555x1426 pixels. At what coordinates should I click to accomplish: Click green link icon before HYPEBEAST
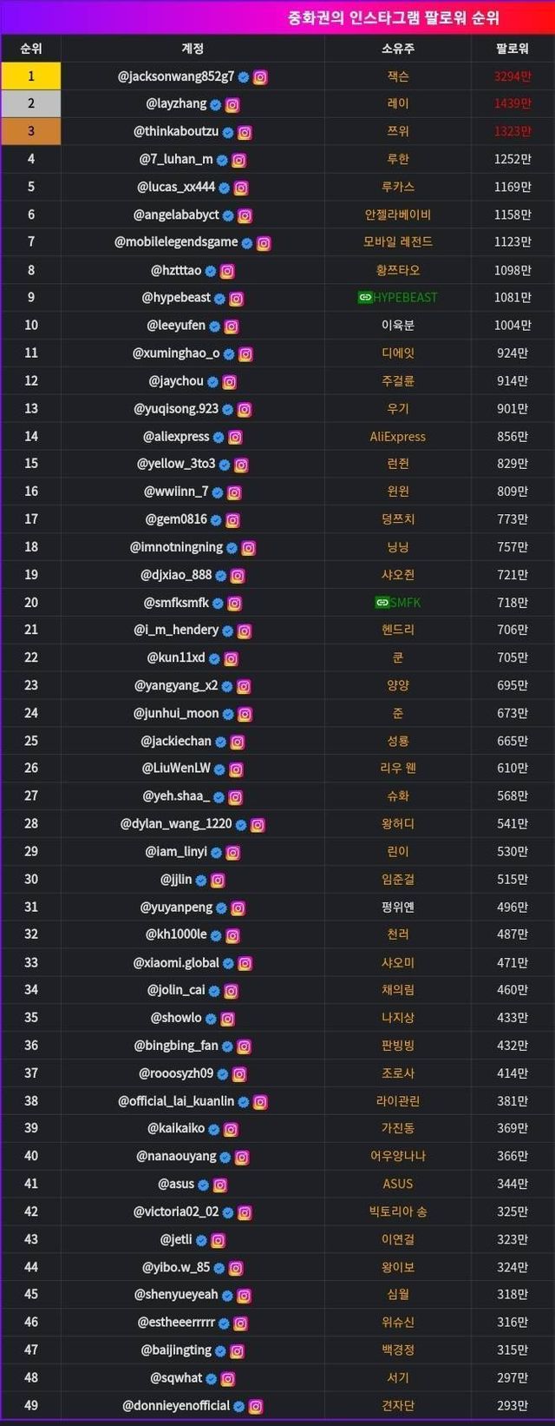pos(365,298)
